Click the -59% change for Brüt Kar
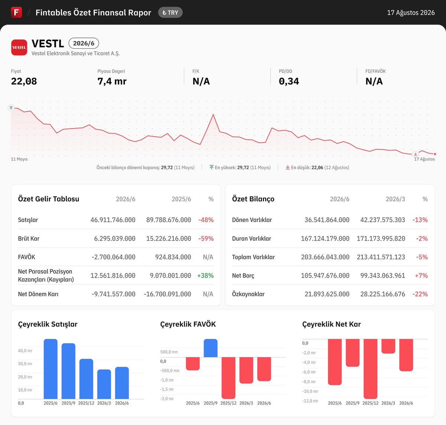Screen dimensions: 446x425 (206, 239)
